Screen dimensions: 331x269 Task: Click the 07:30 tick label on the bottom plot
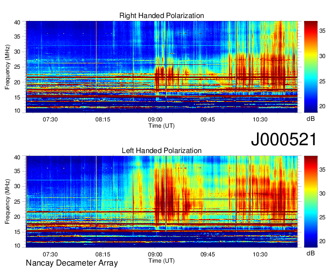point(50,254)
